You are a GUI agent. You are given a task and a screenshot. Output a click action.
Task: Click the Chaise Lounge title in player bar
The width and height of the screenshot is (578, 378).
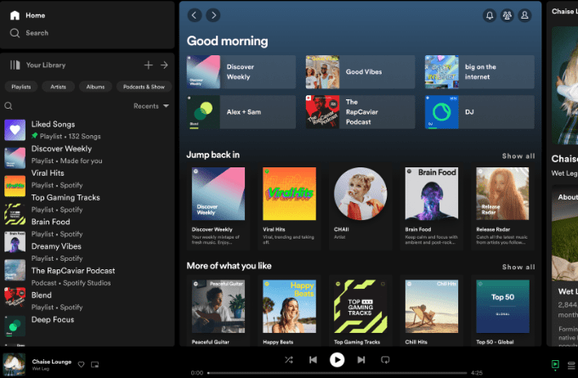[x=52, y=362]
